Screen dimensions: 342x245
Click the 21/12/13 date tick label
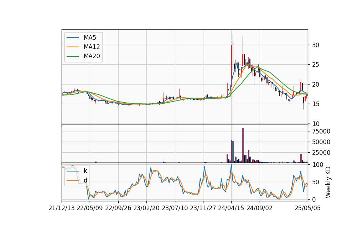tap(62, 208)
